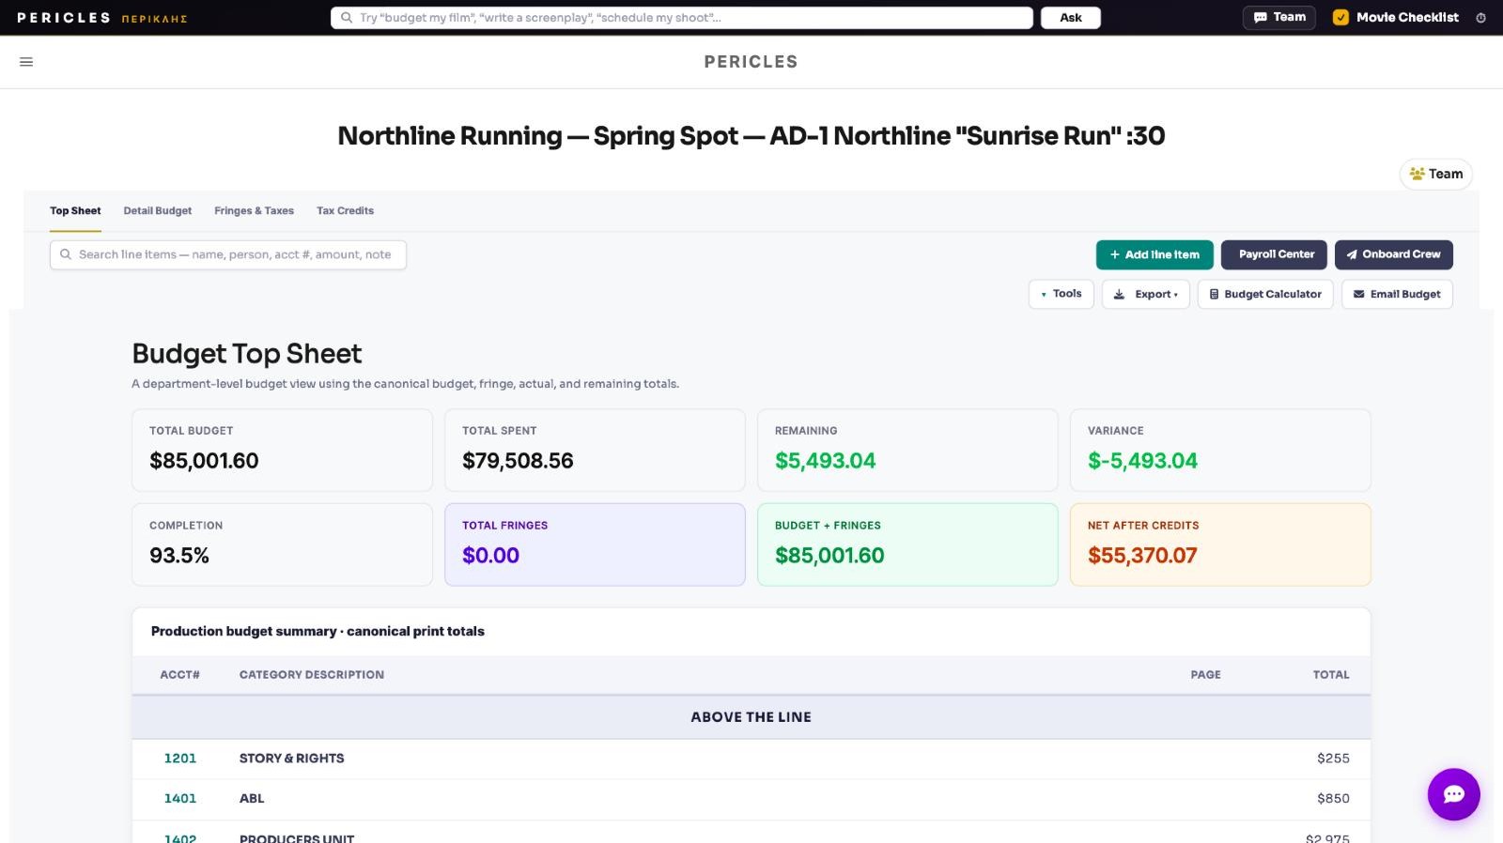This screenshot has width=1503, height=843.
Task: Click the Remaining value $5,493.04
Action: tap(825, 461)
